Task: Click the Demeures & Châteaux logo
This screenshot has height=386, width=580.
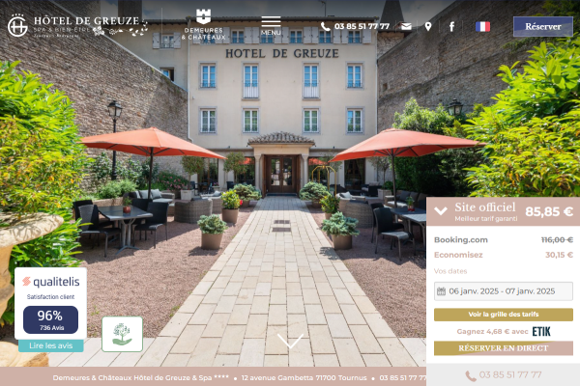Action: (x=203, y=25)
